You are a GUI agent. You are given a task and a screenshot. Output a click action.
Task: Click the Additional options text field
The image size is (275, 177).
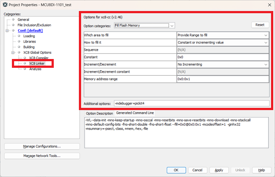191,103
